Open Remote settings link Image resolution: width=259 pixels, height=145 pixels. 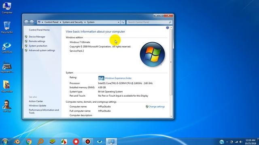point(37,41)
